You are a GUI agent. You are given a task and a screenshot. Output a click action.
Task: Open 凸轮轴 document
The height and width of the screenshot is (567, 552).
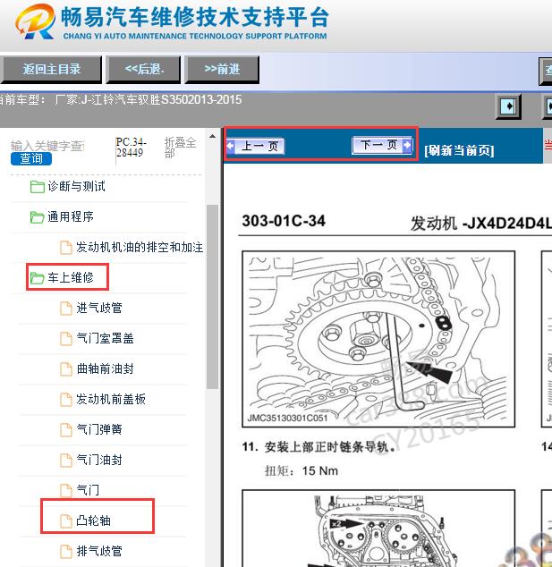(x=93, y=520)
